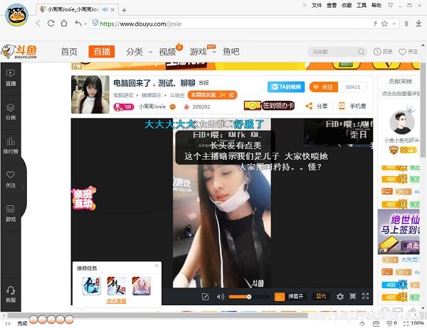Image resolution: width=427 pixels, height=328 pixels.
Task: Mute the video player volume icon
Action: (221, 296)
